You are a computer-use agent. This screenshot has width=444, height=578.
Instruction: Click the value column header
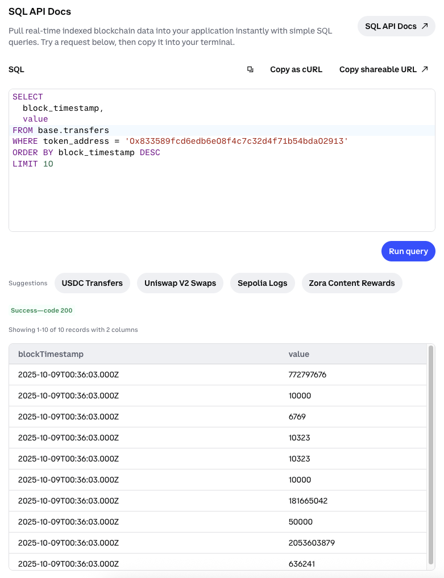point(298,354)
